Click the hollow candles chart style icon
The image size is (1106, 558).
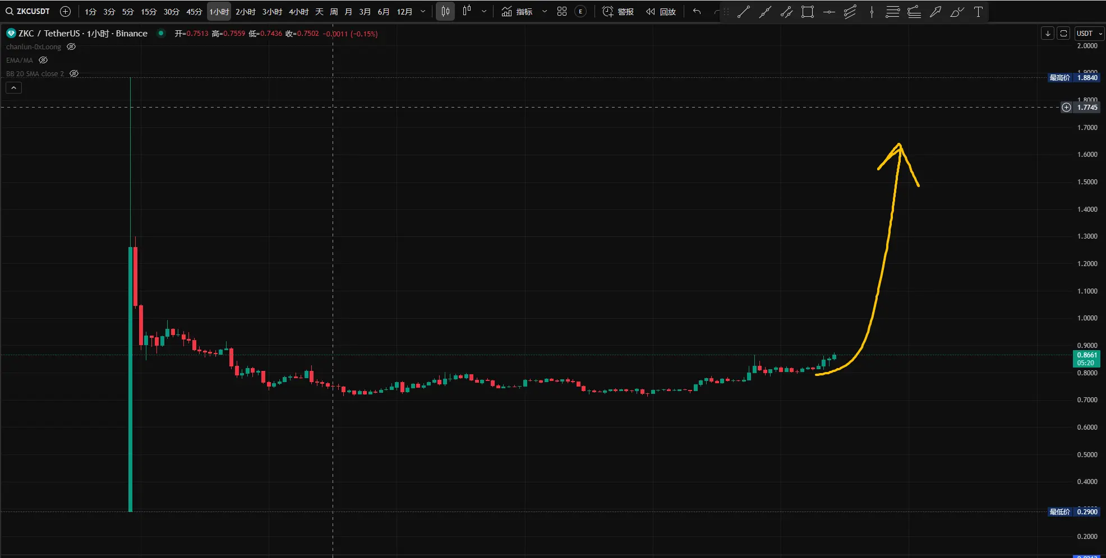click(x=467, y=11)
